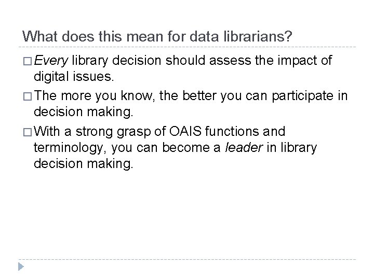Click the blue triangle arrow in the footer
Screen dimensions: 374x280
21,267
